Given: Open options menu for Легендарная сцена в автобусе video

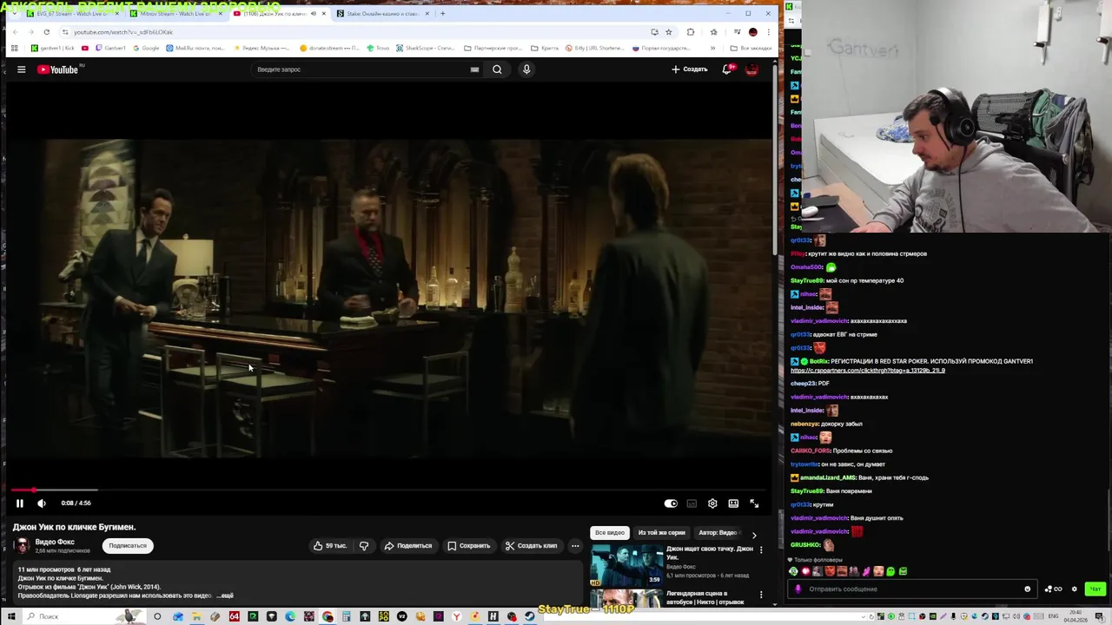Looking at the screenshot, I should pos(761,595).
